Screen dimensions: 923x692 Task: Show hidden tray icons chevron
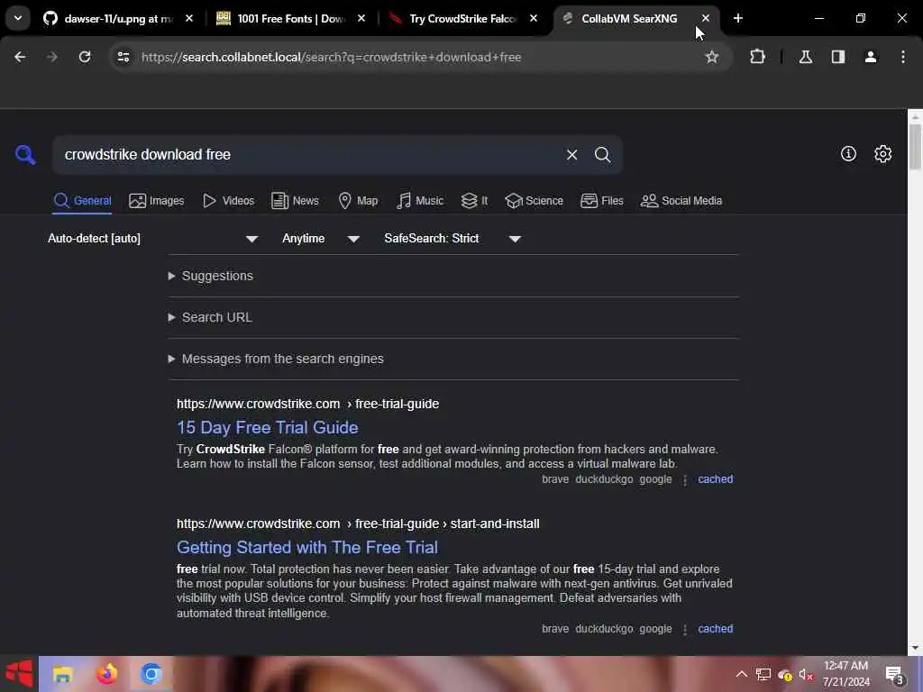click(x=742, y=674)
